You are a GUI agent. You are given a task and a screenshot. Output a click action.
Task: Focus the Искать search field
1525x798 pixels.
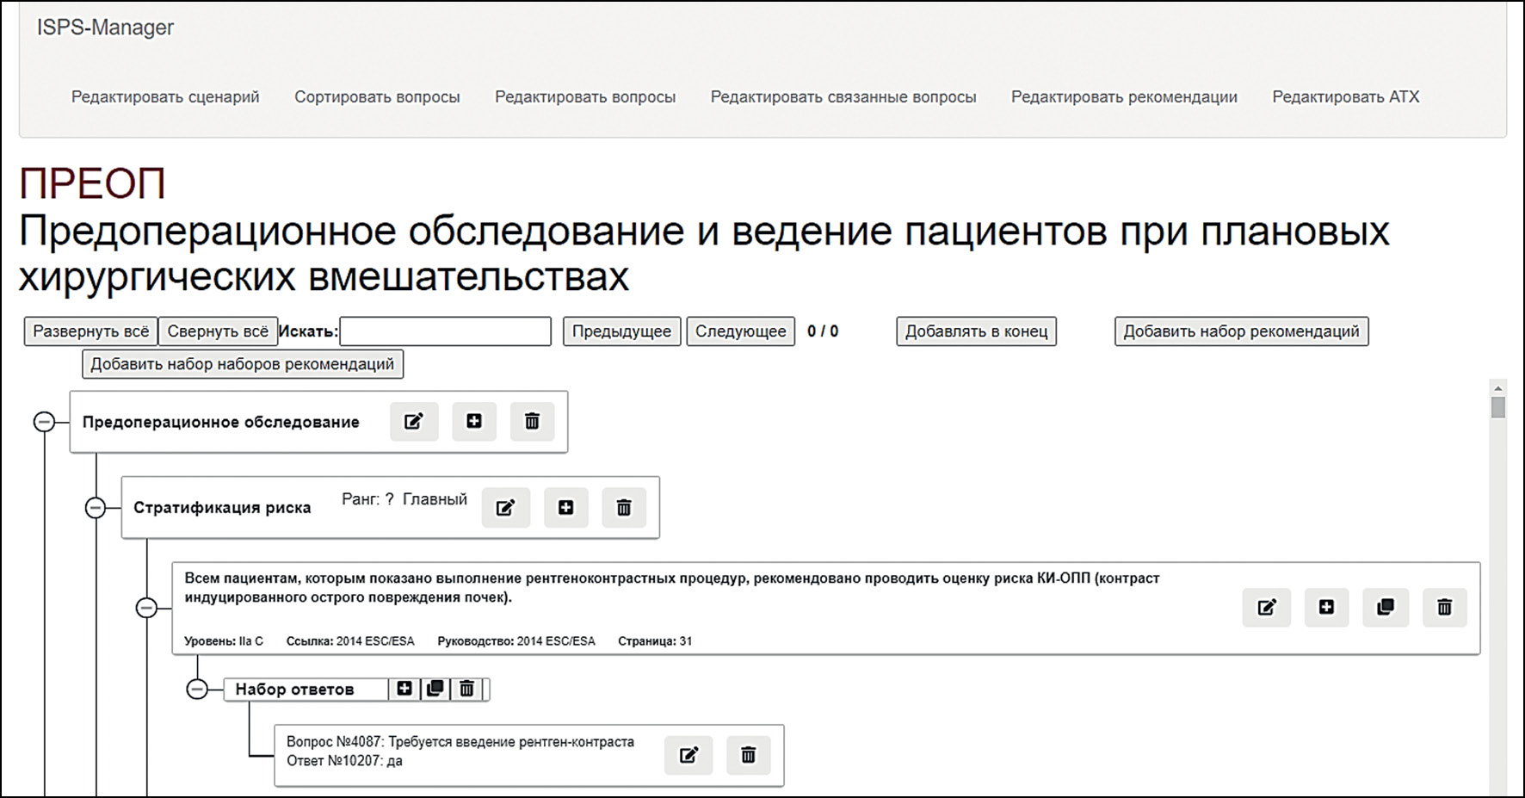[445, 331]
